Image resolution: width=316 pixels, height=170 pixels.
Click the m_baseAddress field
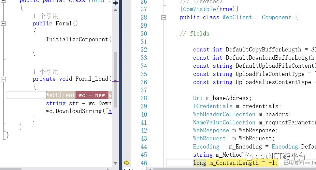tap(227, 98)
